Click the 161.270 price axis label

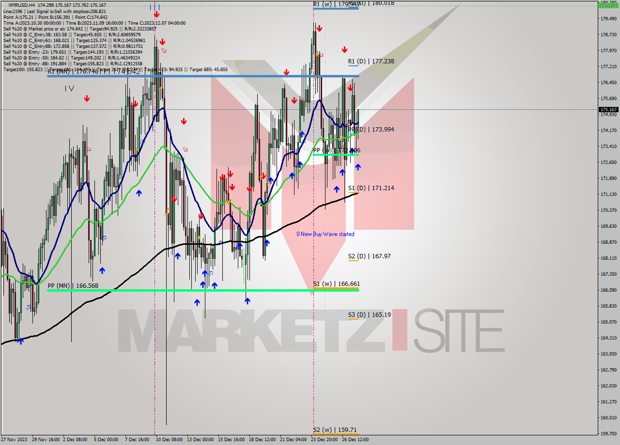click(x=608, y=401)
